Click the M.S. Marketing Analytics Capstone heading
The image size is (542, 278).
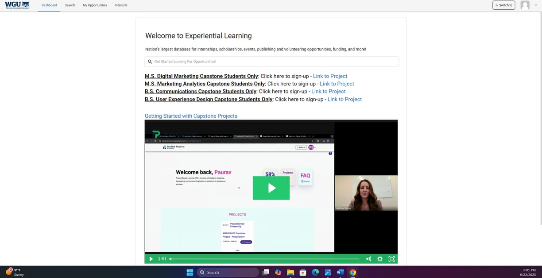tap(205, 84)
